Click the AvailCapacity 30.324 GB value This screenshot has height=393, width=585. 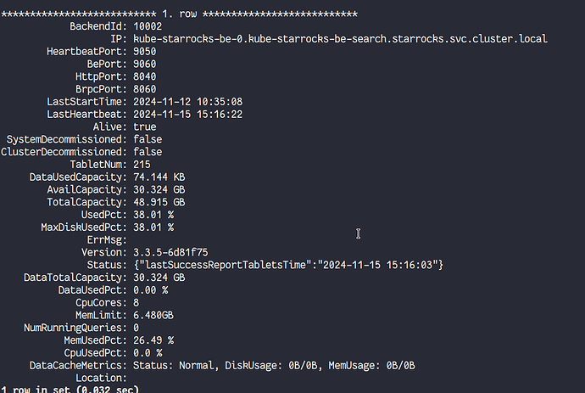(x=159, y=190)
